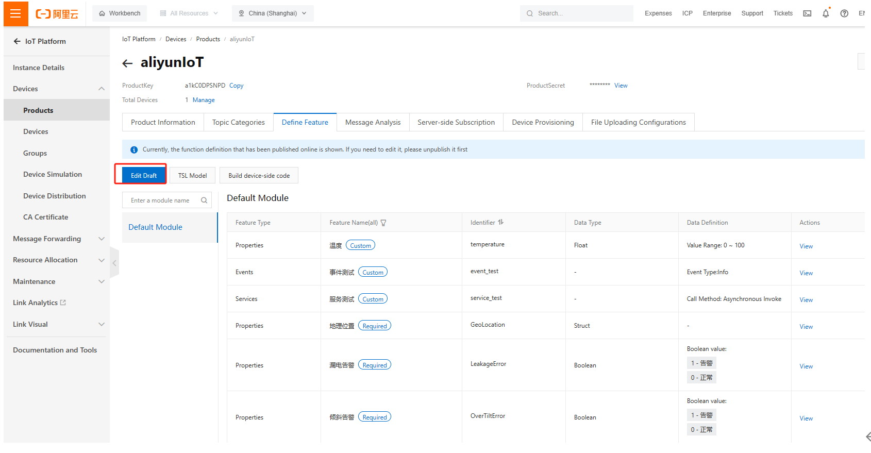Switch to Topic Categories tab
871x453 pixels.
[x=238, y=123]
